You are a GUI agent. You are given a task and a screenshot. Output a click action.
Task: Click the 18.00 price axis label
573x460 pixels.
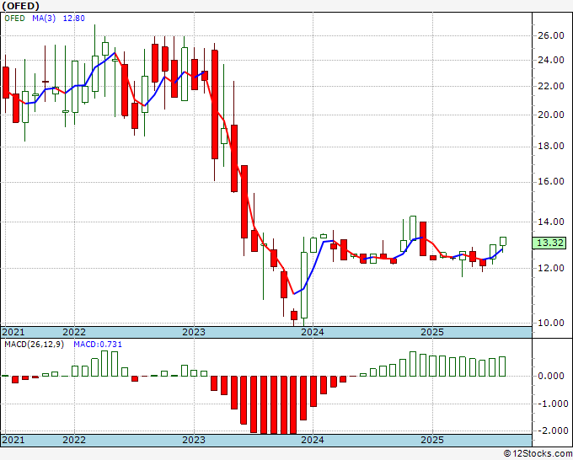pyautogui.click(x=551, y=146)
